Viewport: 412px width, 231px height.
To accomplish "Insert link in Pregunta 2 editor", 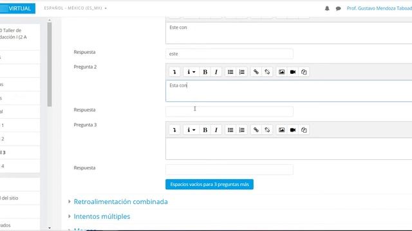I will [x=256, y=72].
